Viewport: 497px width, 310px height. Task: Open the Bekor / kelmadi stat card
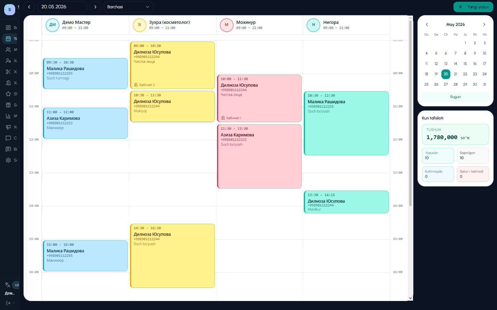coord(473,174)
